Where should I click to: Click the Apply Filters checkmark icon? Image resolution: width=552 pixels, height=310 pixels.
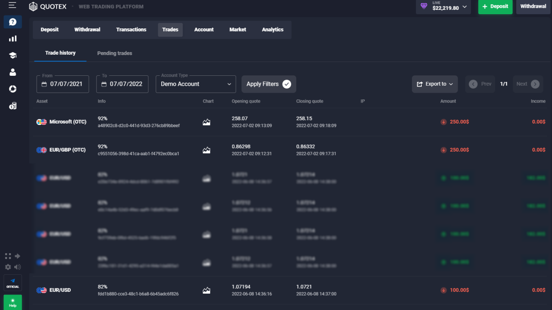click(287, 84)
